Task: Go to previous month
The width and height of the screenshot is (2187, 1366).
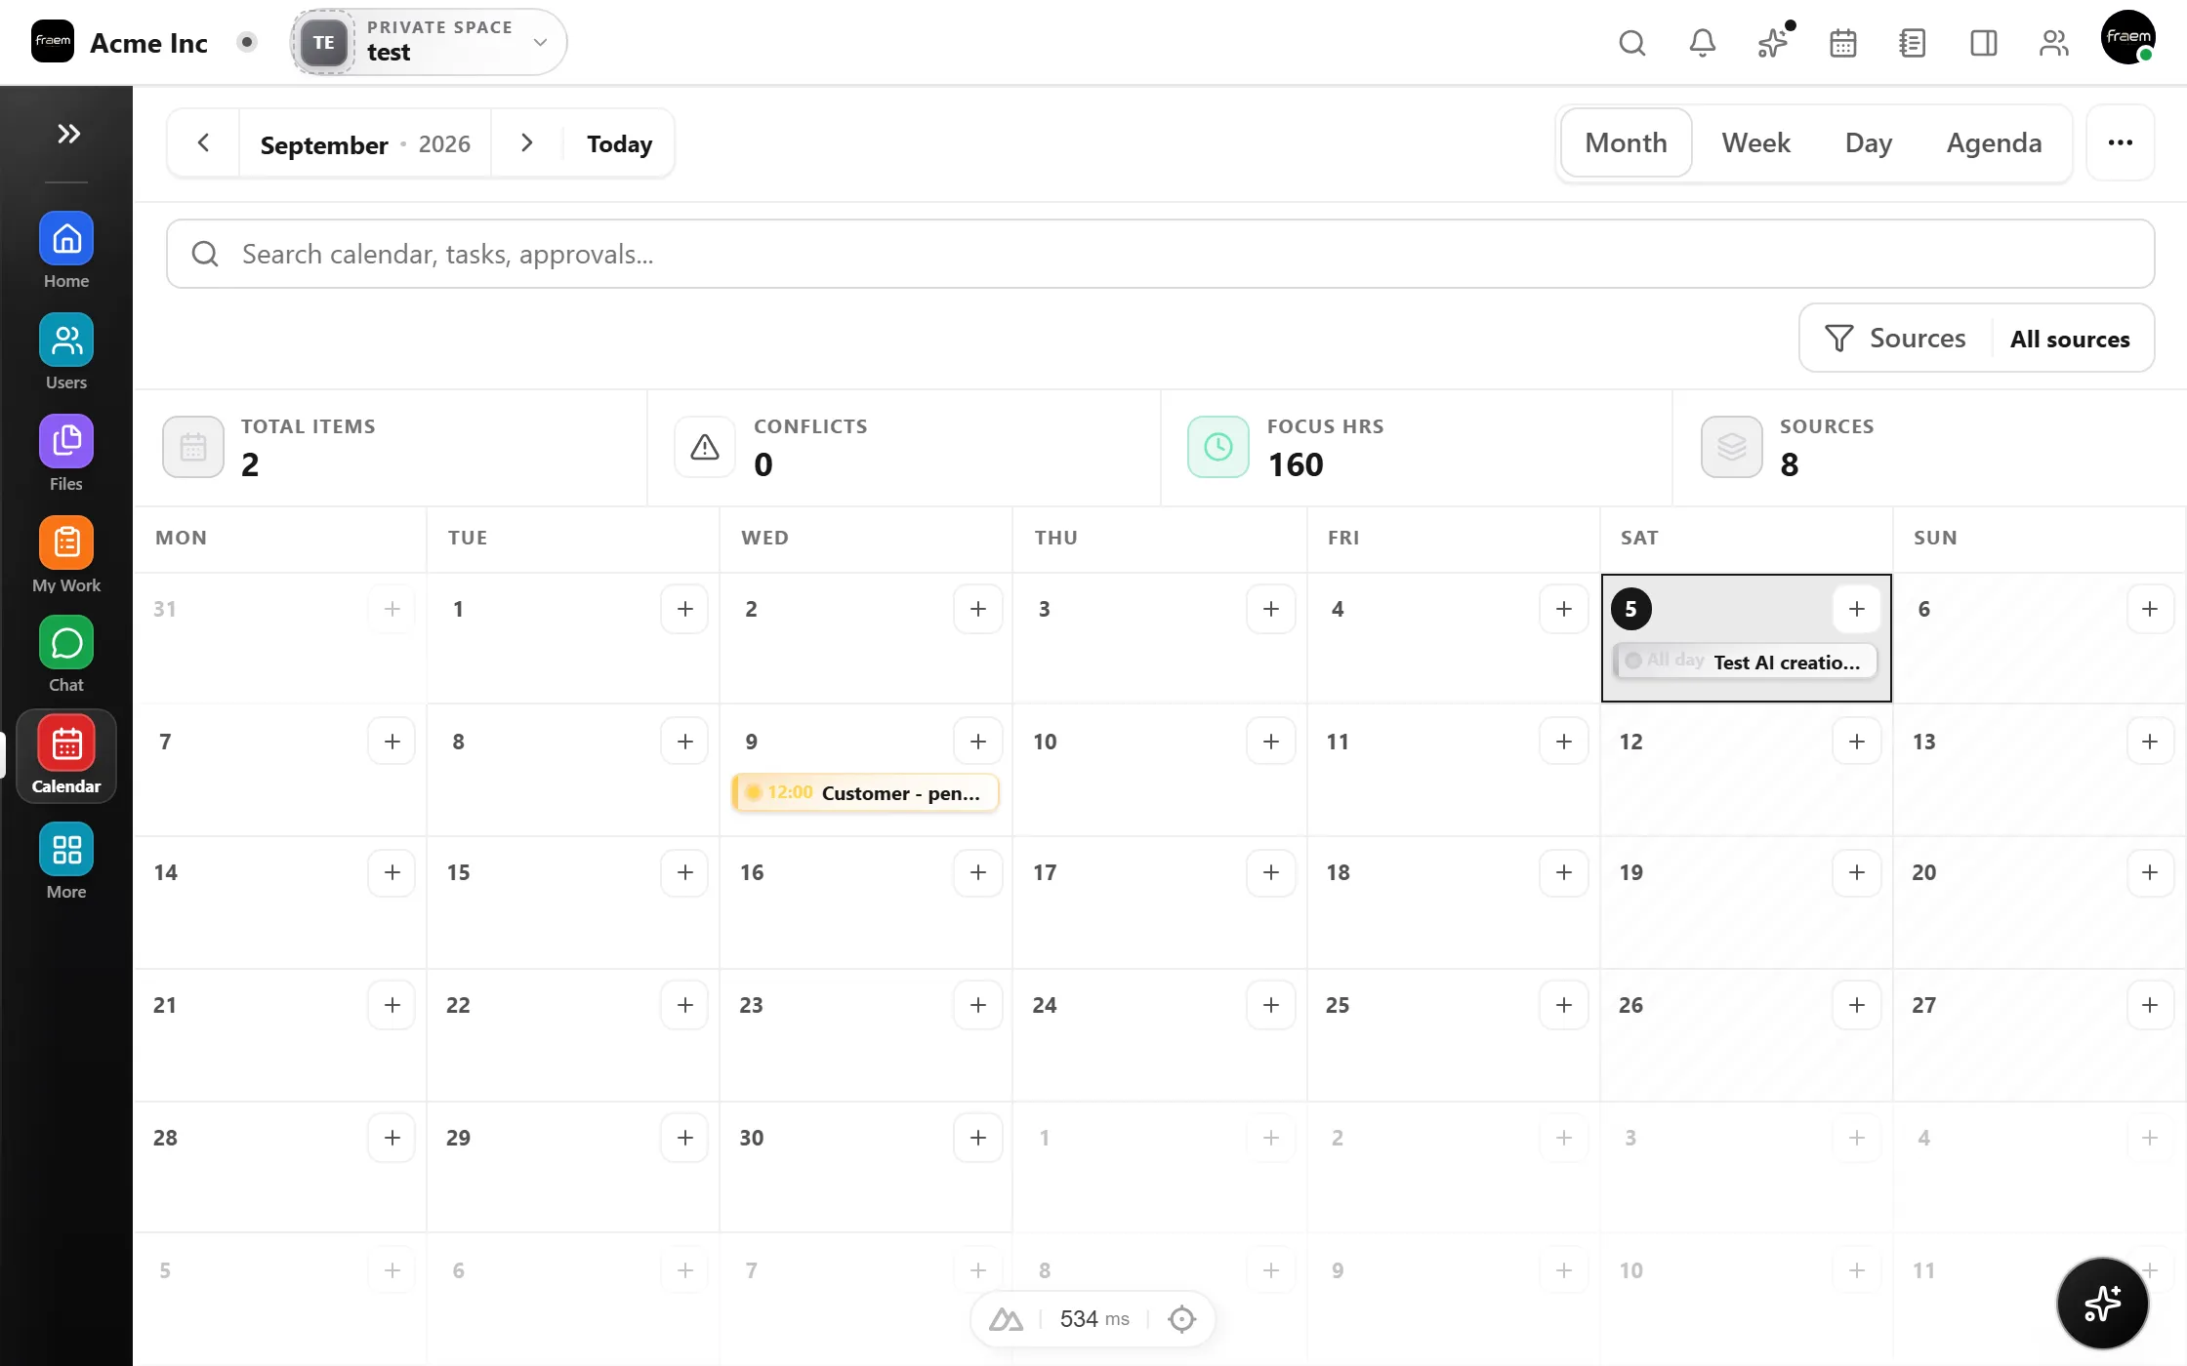Action: [x=203, y=143]
